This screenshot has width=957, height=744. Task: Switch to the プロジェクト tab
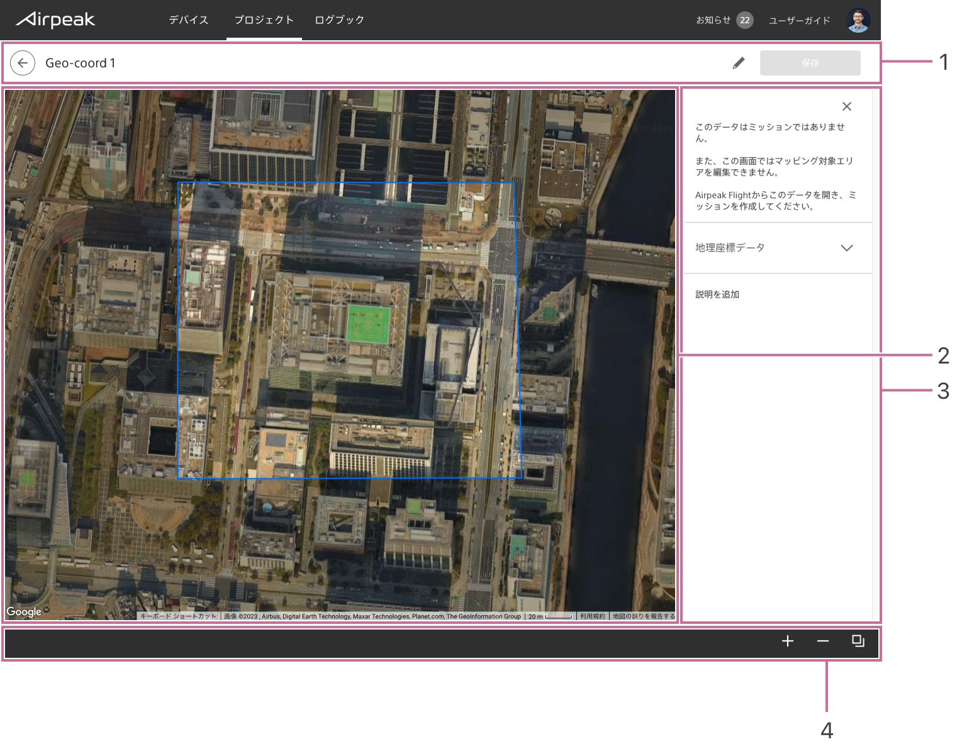point(264,19)
